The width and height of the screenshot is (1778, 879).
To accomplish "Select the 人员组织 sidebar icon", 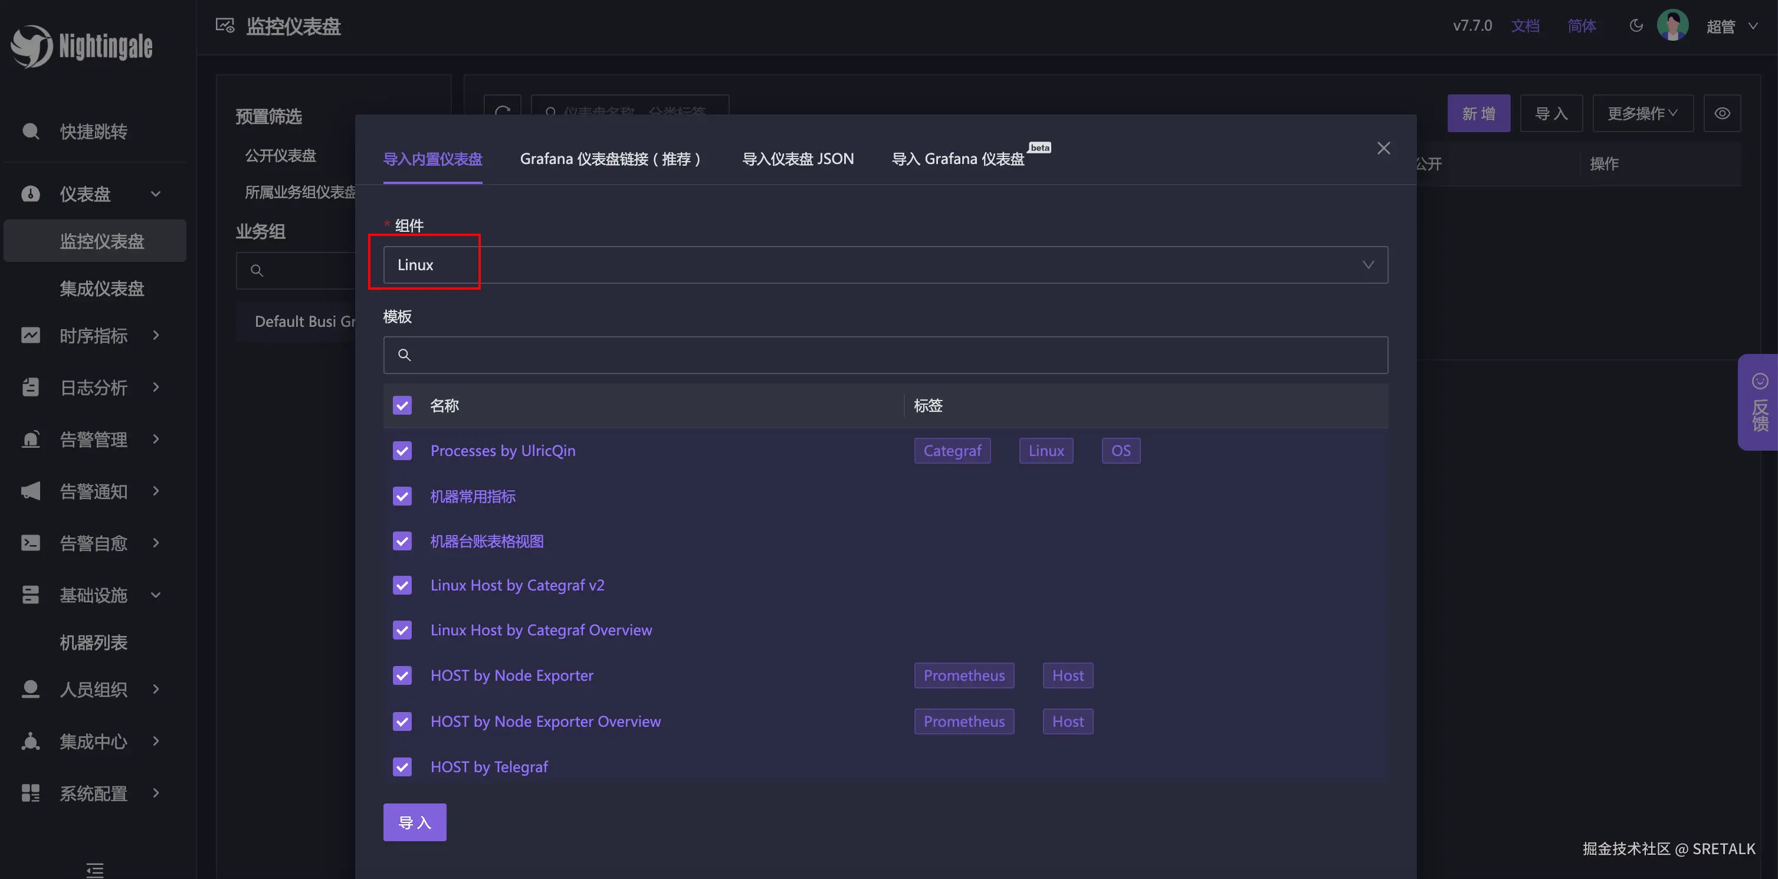I will (30, 689).
